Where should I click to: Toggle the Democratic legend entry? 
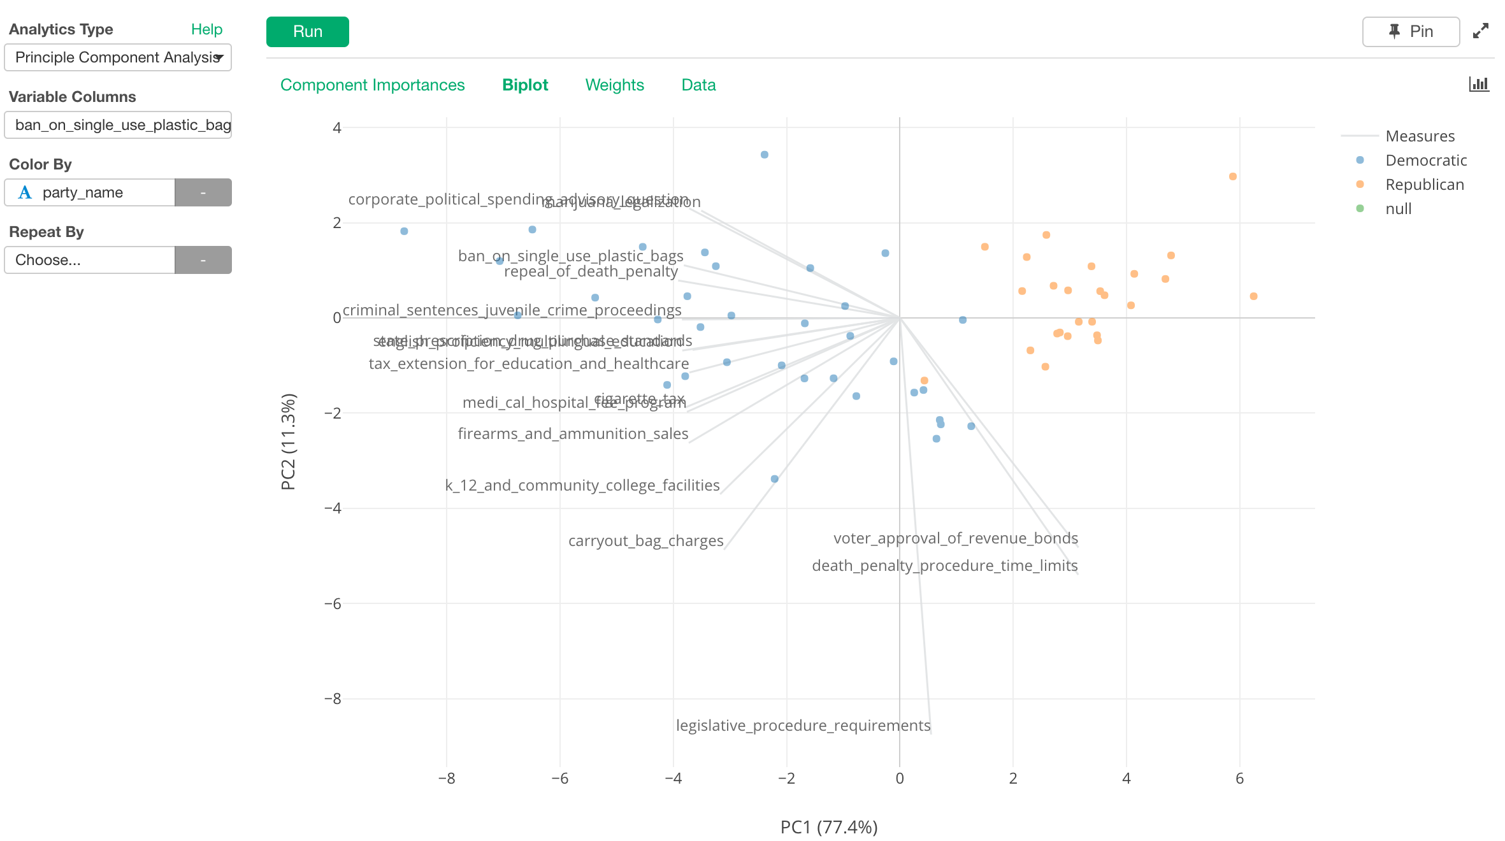coord(1426,160)
